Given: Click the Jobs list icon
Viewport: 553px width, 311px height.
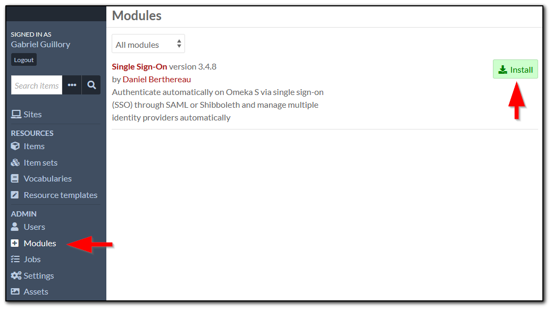Looking at the screenshot, I should coord(15,260).
